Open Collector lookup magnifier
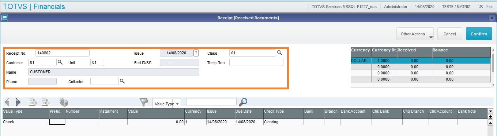This screenshot has width=497, height=136. pos(123,81)
